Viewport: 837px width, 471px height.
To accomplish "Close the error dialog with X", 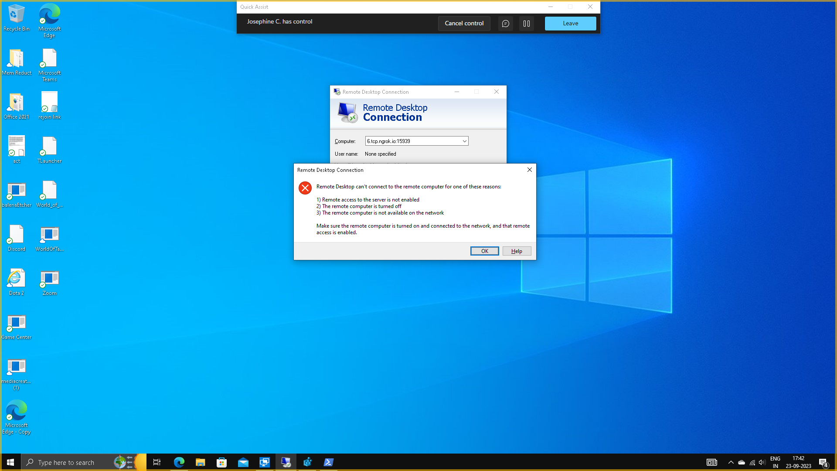I will [x=529, y=170].
